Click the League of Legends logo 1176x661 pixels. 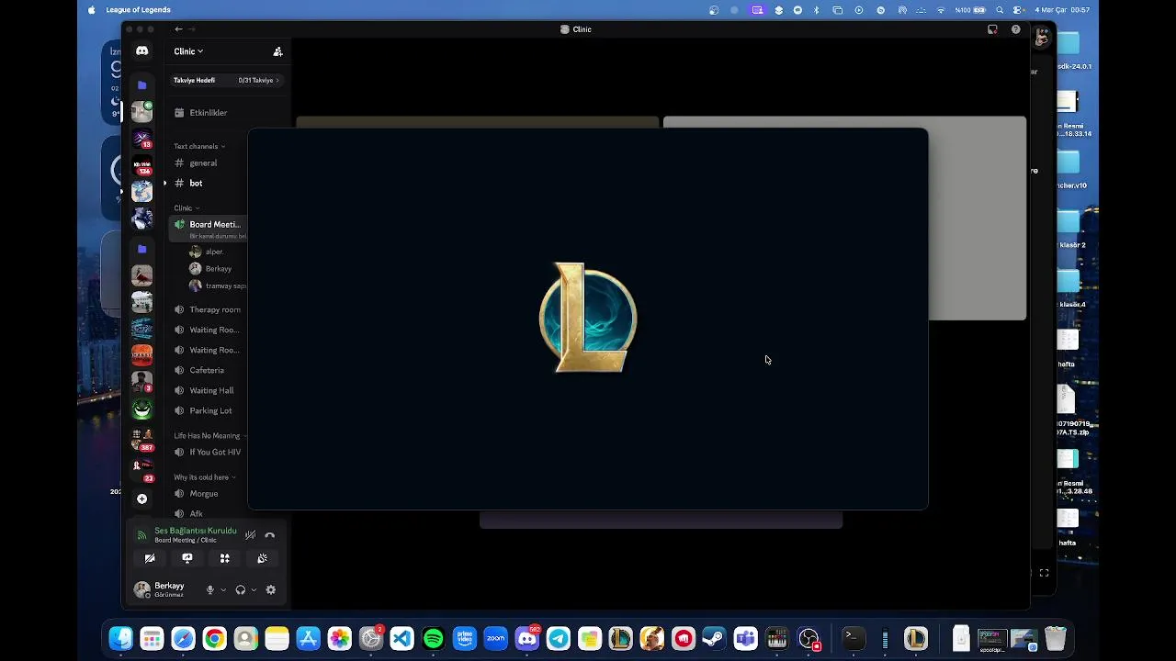588,318
